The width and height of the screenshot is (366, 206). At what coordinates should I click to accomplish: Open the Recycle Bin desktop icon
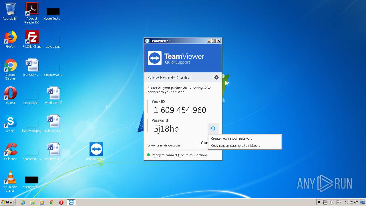[10, 12]
